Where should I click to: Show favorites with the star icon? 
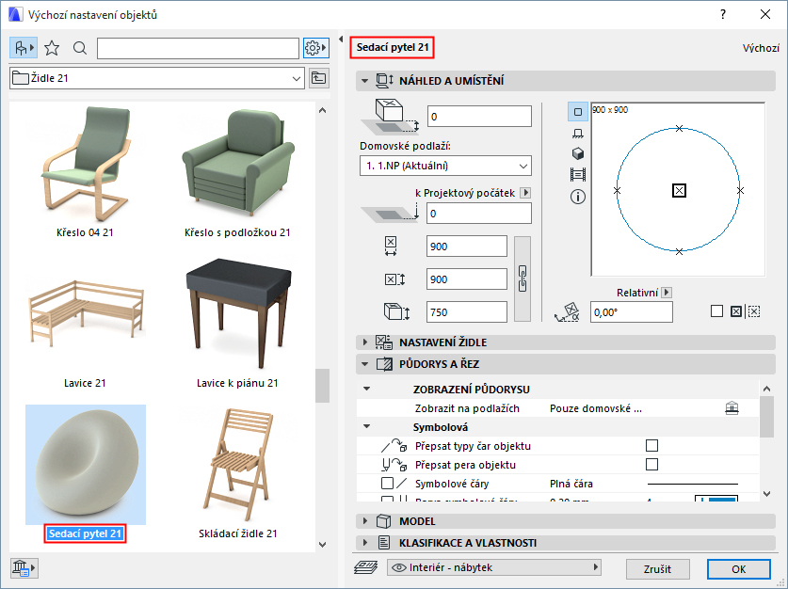coord(52,48)
